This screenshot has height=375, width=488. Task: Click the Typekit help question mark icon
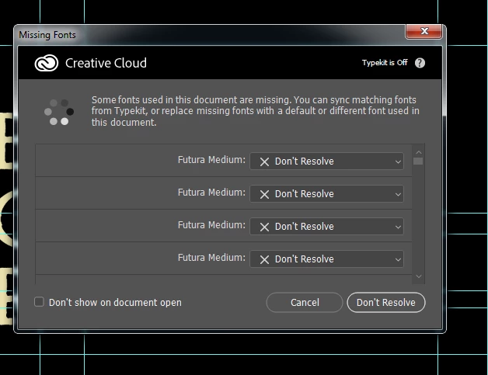[420, 63]
